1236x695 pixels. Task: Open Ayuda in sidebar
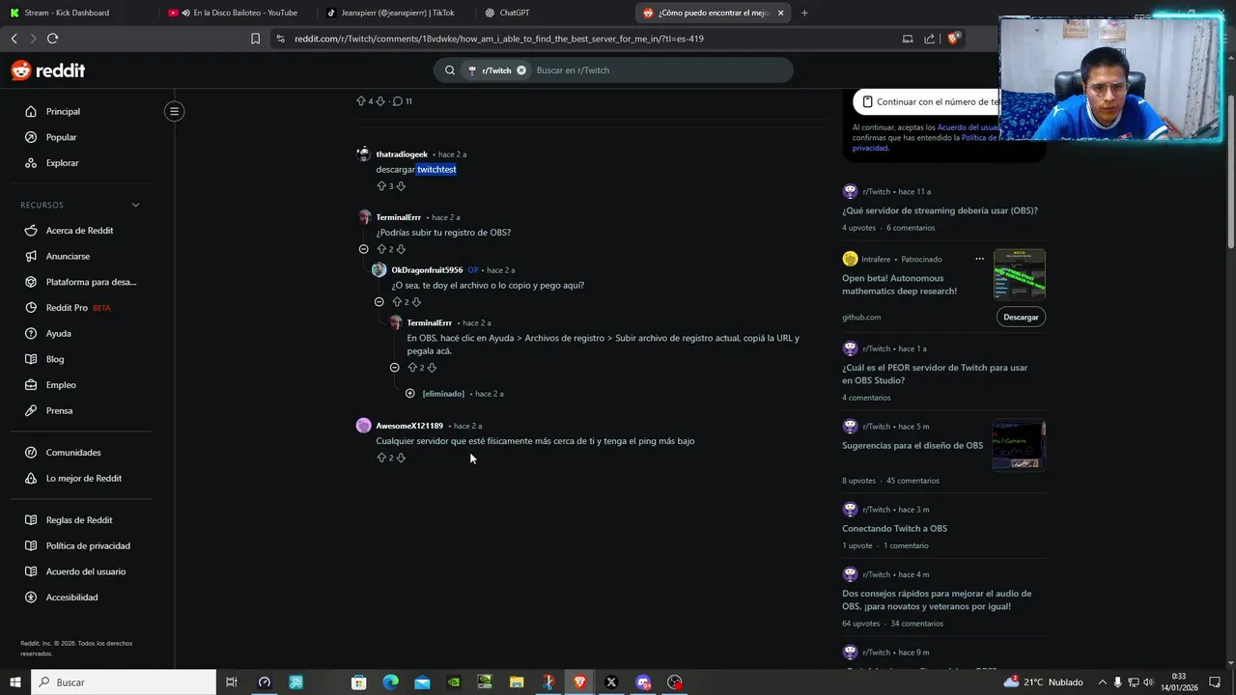[x=58, y=334]
